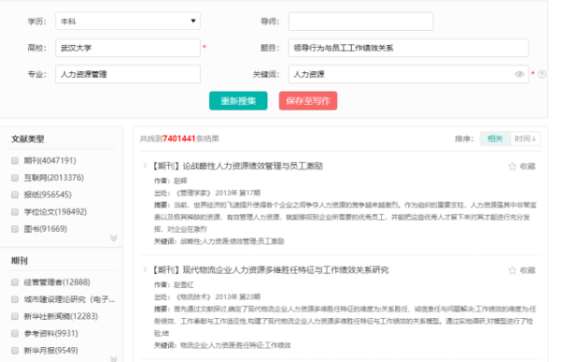Click the star icon for 论战略性人力资源绩效管理与员工激励

point(512,166)
